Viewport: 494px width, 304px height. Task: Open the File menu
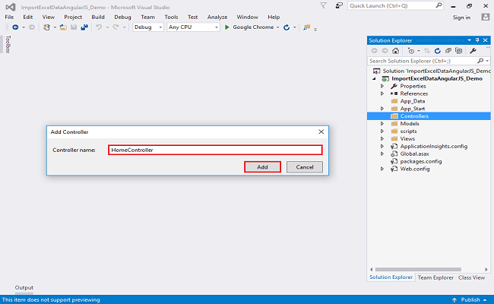coord(9,17)
